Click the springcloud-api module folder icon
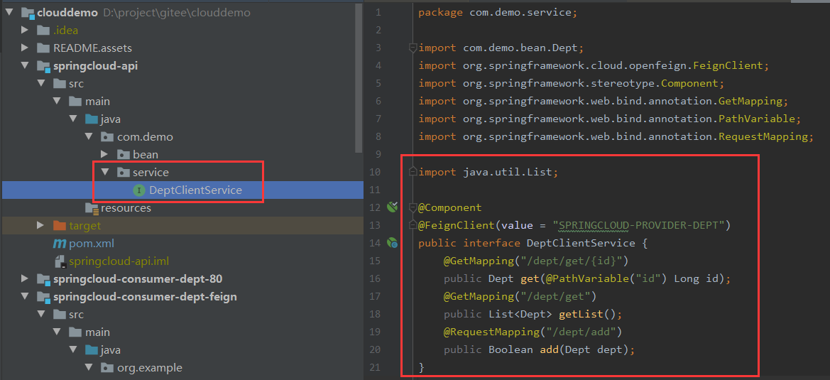The image size is (830, 380). click(x=44, y=66)
